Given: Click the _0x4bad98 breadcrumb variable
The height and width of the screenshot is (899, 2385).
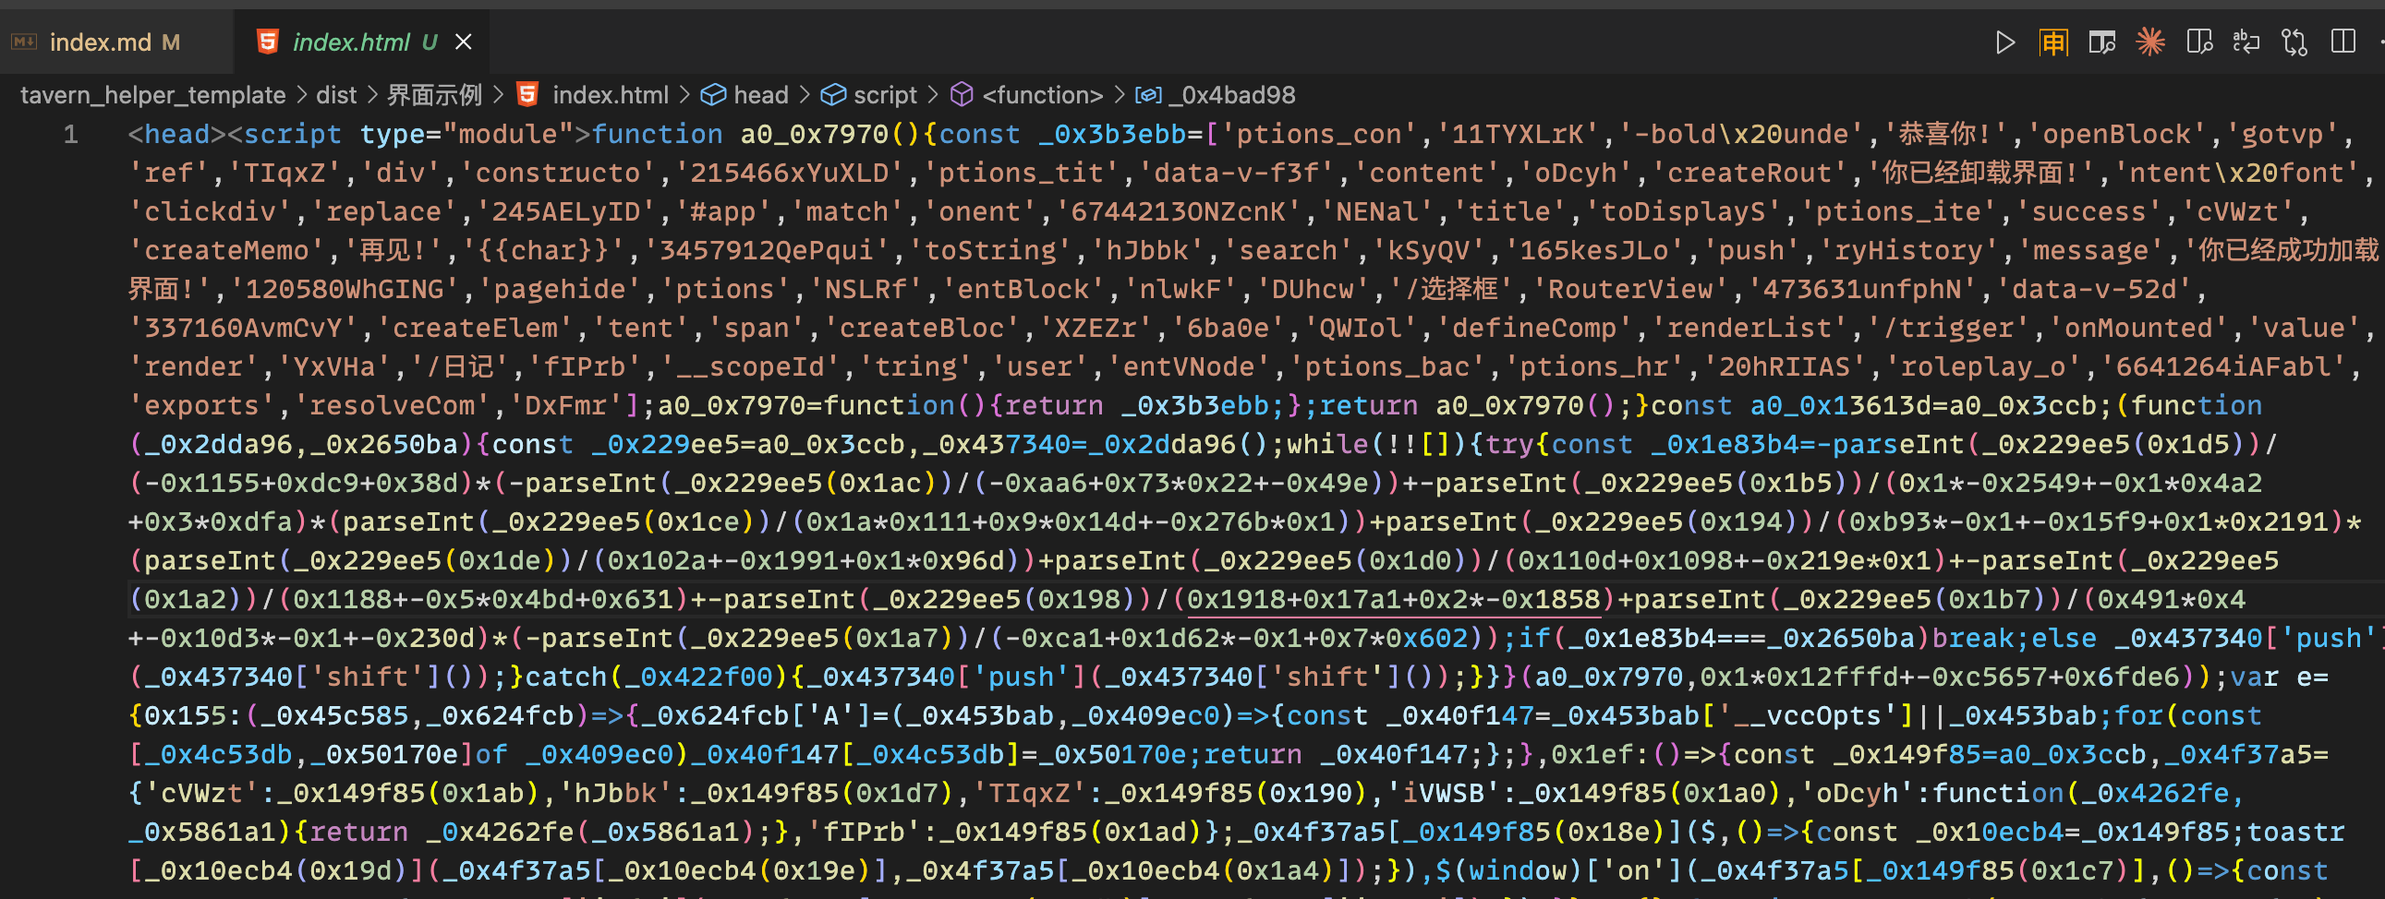Looking at the screenshot, I should coord(1231,95).
